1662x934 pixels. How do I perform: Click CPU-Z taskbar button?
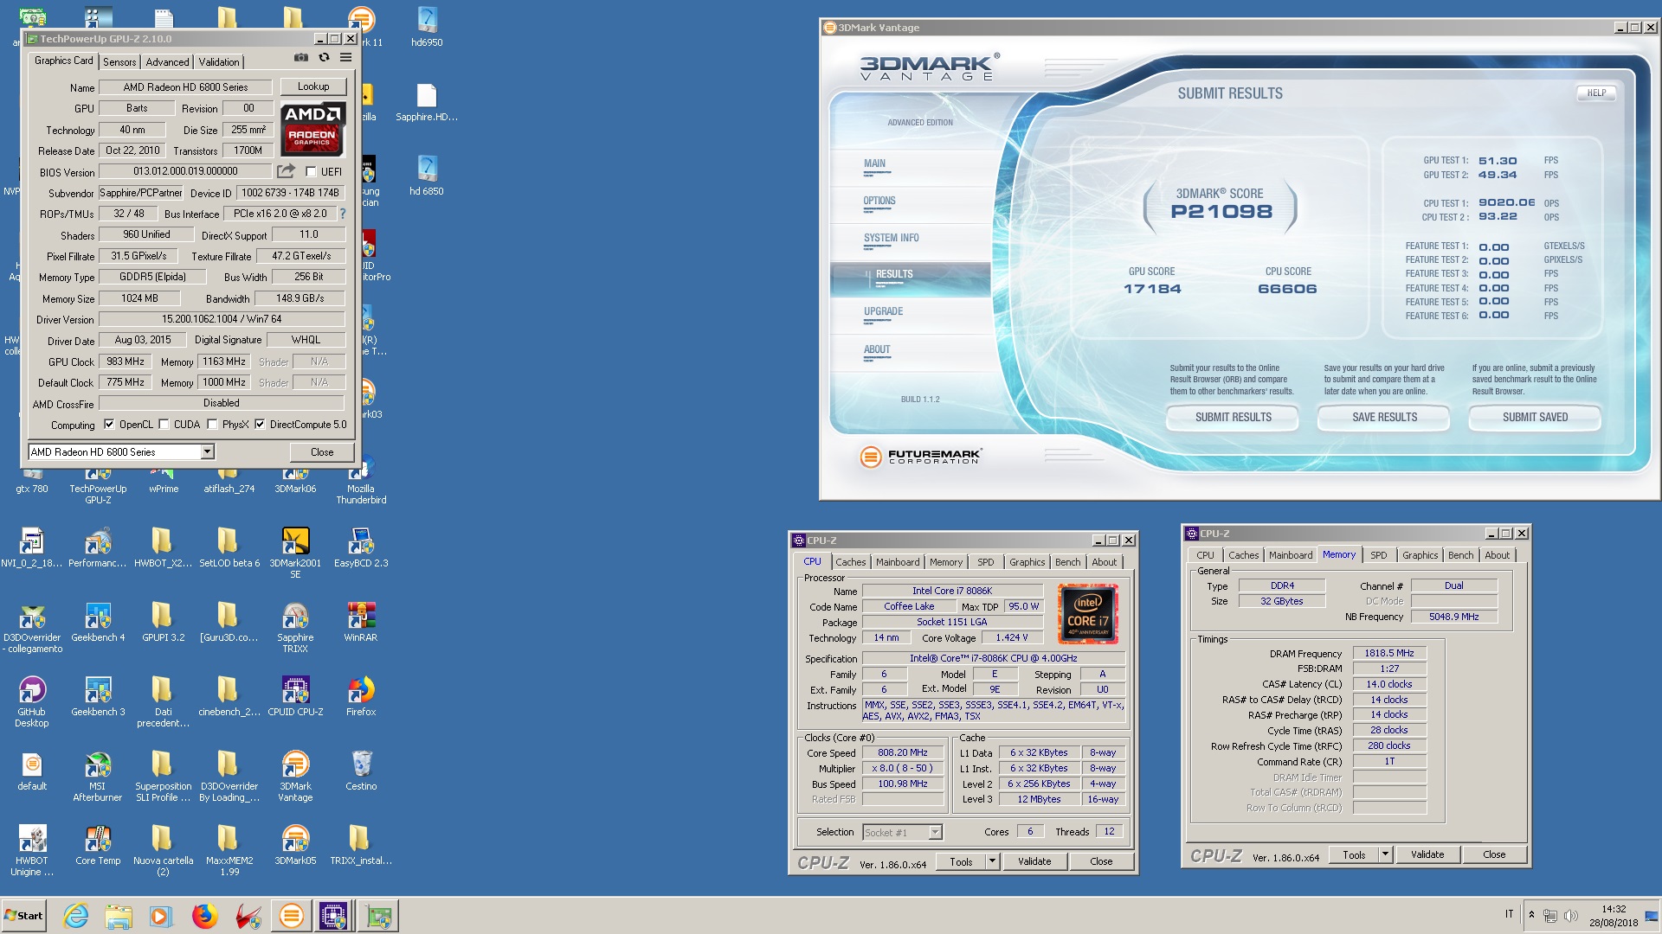(333, 915)
